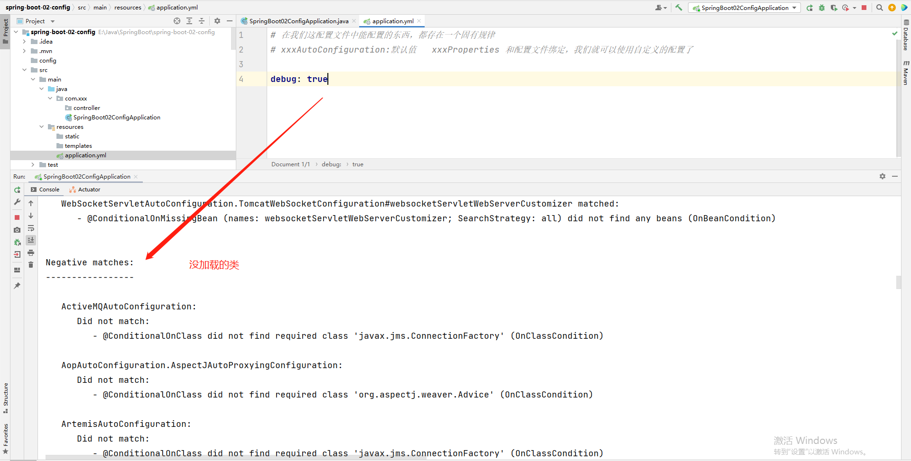
Task: Click Expand All in the Project panel
Action: 189,21
